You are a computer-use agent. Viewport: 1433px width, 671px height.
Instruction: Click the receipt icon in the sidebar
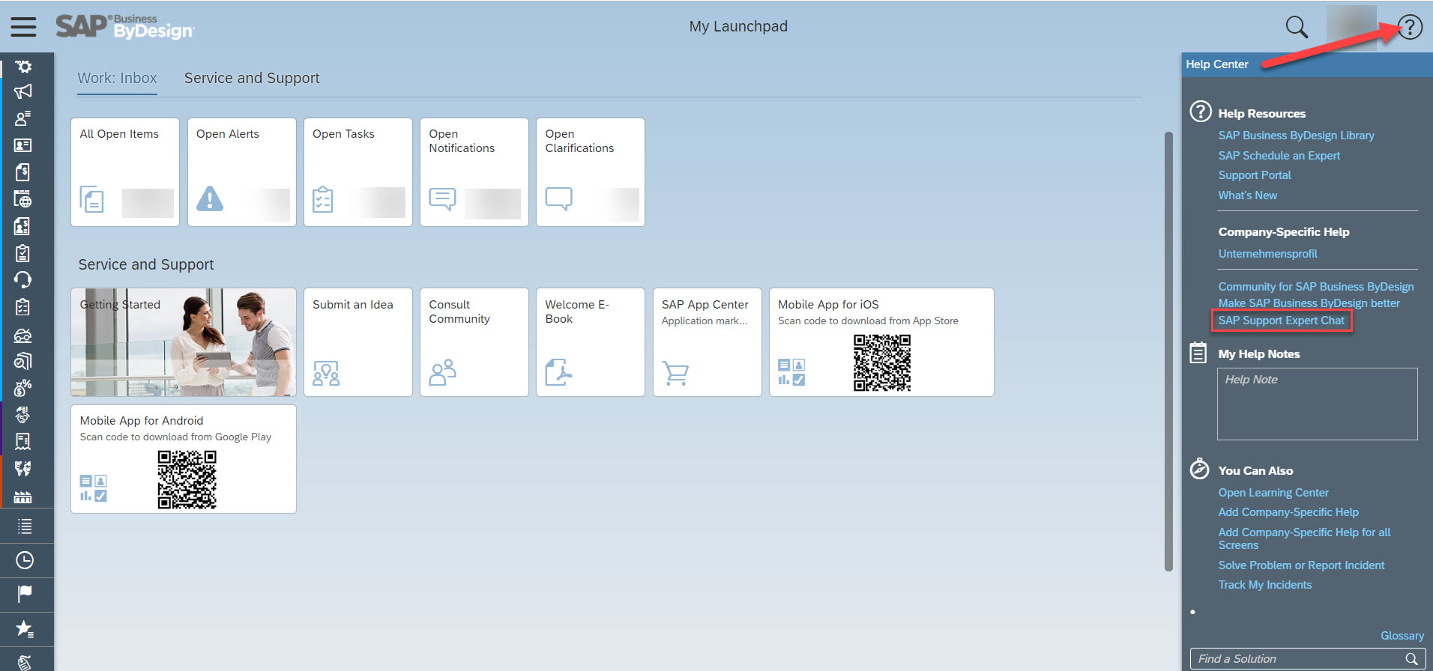(x=23, y=442)
